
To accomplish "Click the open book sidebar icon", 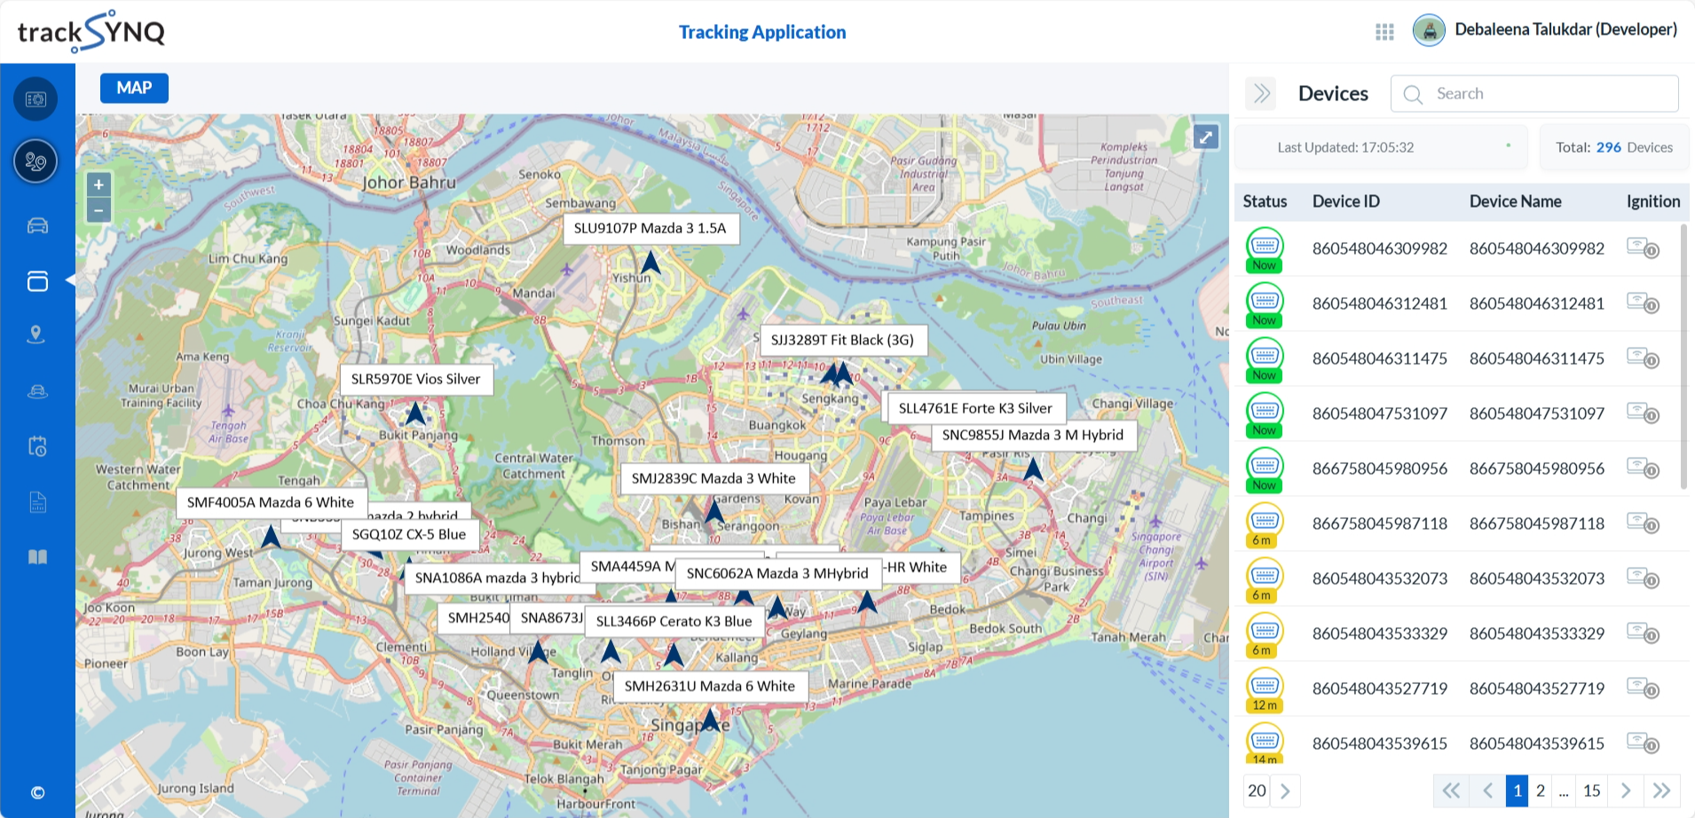I will [37, 557].
